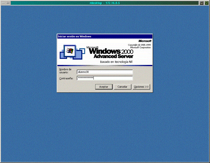The image size is (210, 163).
Task: Focus the Nombre de usuario field
Action: click(x=105, y=72)
